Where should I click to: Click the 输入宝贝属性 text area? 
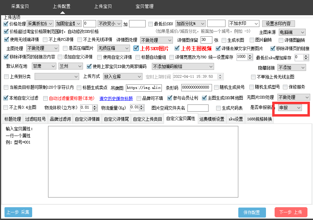point(143,162)
